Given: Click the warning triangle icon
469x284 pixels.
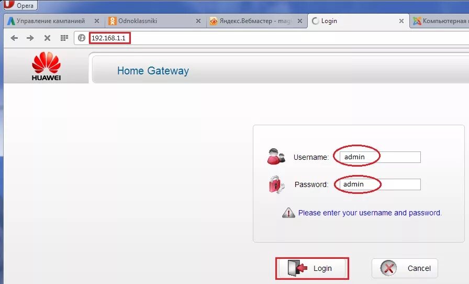Looking at the screenshot, I should click(288, 213).
